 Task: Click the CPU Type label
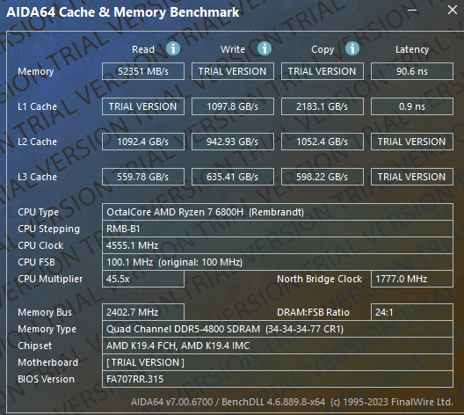click(x=38, y=212)
